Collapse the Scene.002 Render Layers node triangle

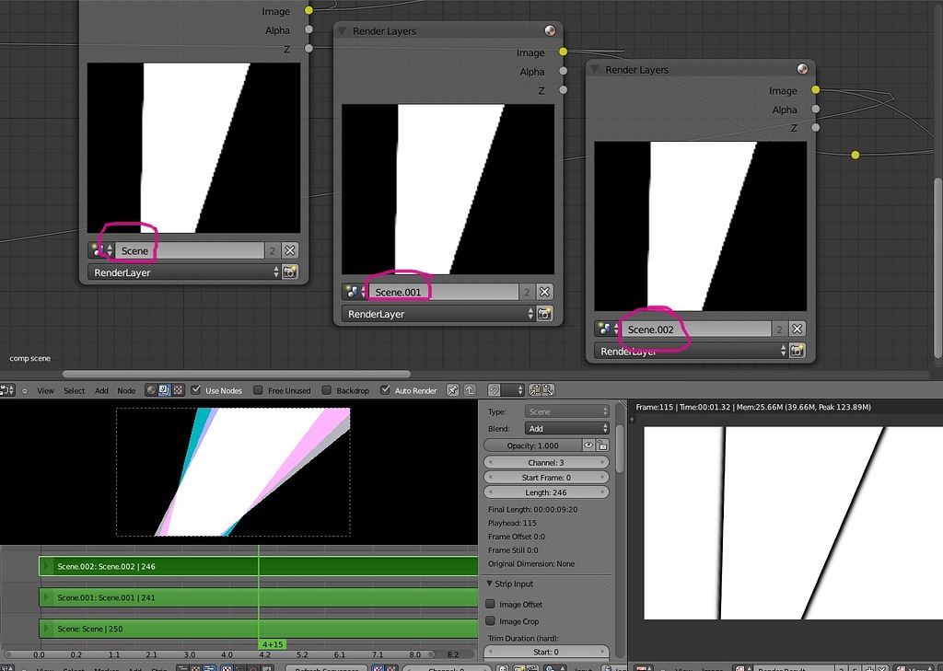click(594, 69)
